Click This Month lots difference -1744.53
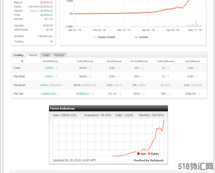This screenshot has width=215, height=173. point(196,85)
